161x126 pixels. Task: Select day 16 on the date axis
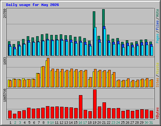[x=80, y=123]
